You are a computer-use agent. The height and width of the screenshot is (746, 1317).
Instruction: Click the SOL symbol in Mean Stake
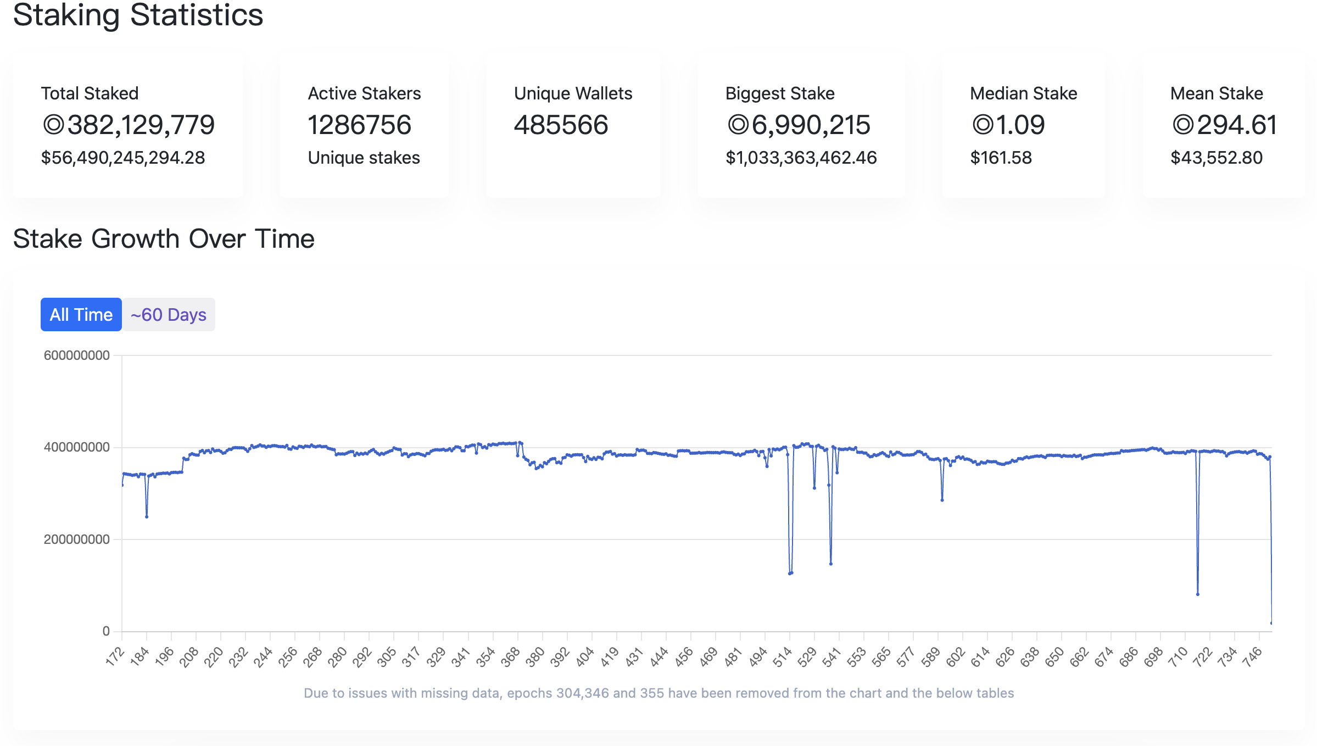click(x=1183, y=125)
